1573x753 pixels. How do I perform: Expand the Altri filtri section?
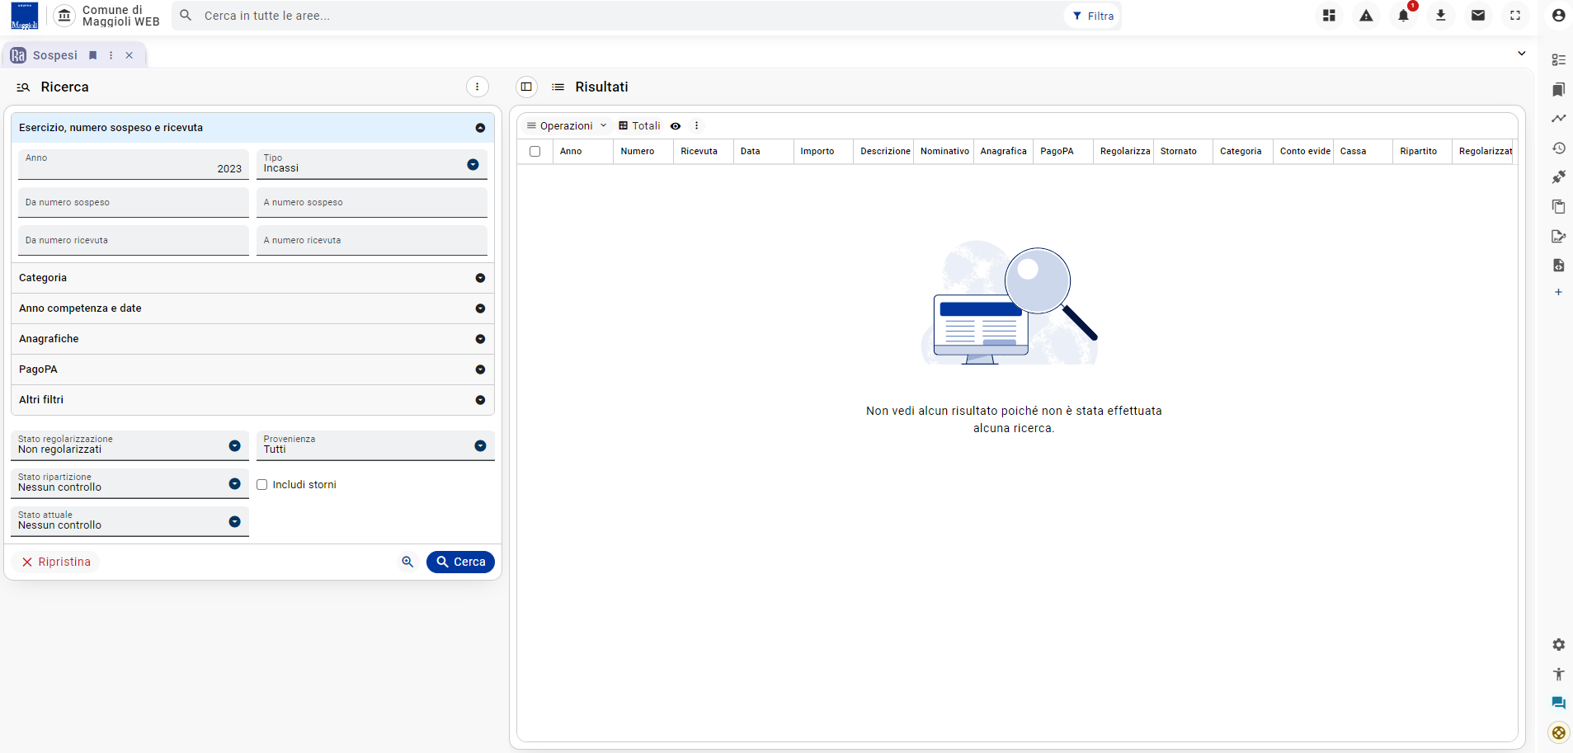(x=252, y=400)
